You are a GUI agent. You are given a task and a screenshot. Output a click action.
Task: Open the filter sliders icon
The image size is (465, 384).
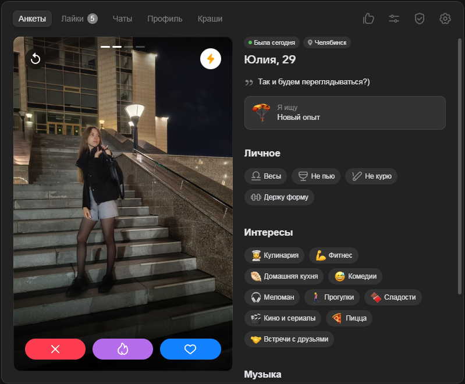pos(394,19)
